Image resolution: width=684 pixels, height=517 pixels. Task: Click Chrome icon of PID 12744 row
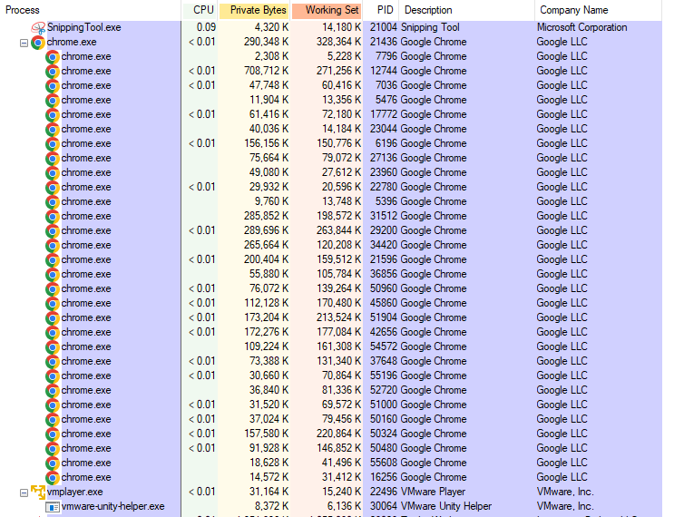point(53,71)
